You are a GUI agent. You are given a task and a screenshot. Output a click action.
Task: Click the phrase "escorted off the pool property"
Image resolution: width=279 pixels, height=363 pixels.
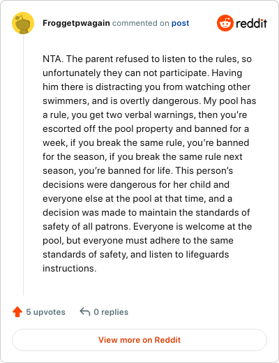pos(107,128)
